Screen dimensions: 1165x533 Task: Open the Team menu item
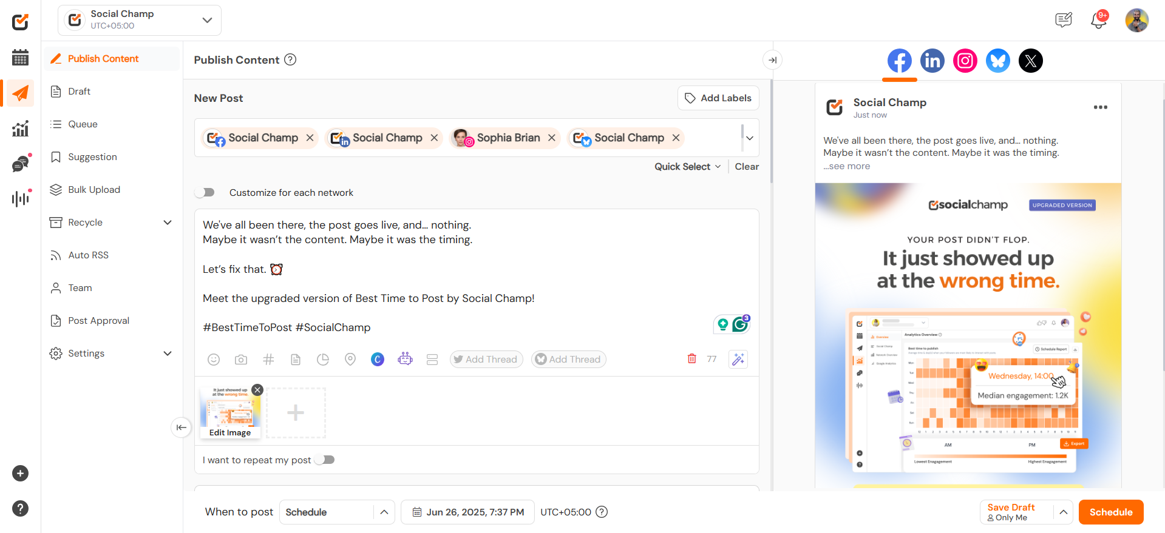click(112, 288)
